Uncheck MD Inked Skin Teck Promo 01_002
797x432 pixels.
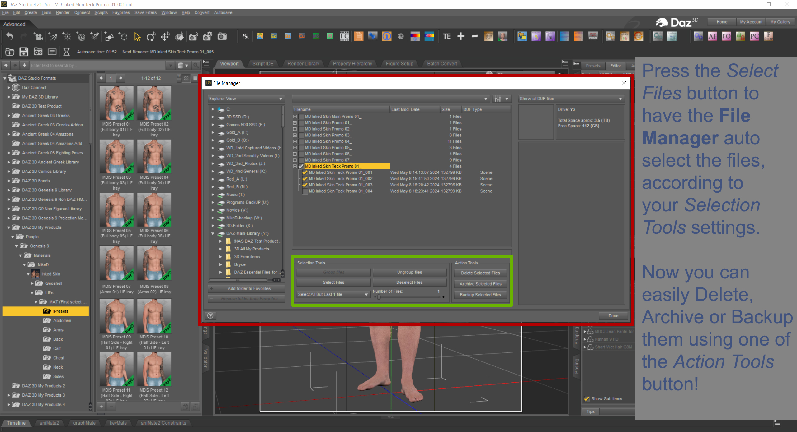point(305,179)
